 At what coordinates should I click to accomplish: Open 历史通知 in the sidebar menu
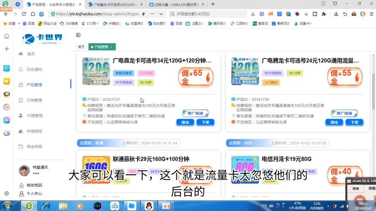pos(34,69)
